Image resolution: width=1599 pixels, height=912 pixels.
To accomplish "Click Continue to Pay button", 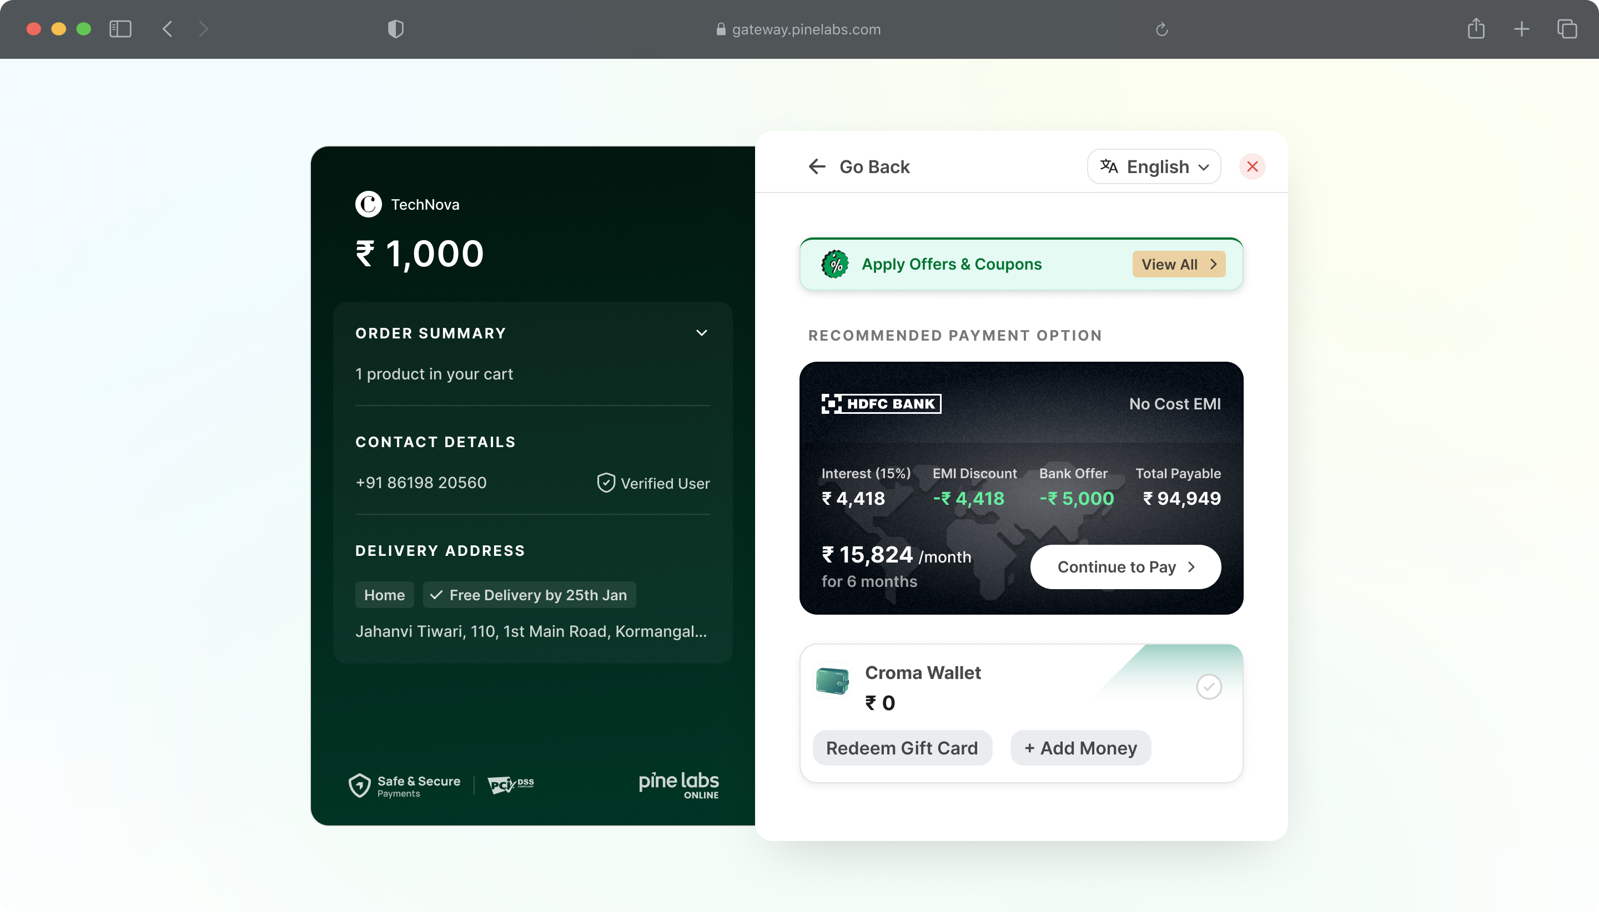I will click(1126, 567).
